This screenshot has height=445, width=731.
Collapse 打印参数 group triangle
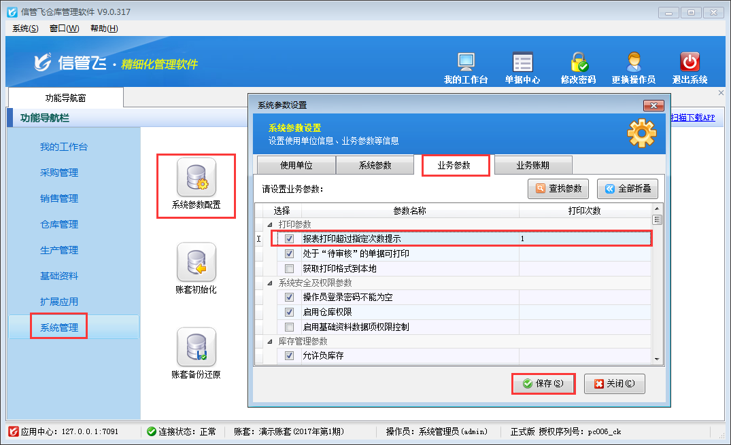[x=270, y=225]
